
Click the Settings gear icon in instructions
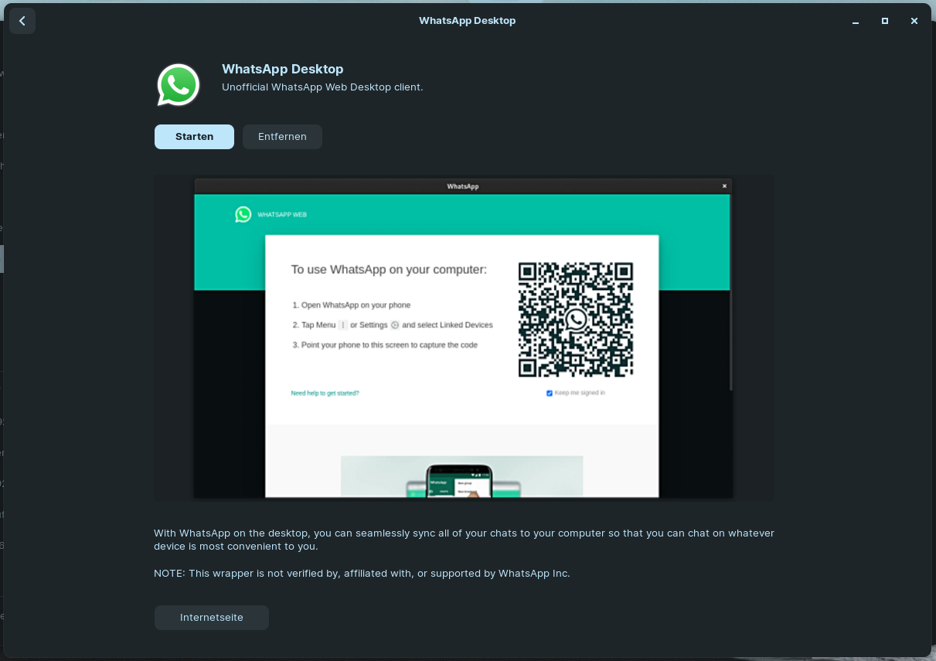pyautogui.click(x=395, y=325)
